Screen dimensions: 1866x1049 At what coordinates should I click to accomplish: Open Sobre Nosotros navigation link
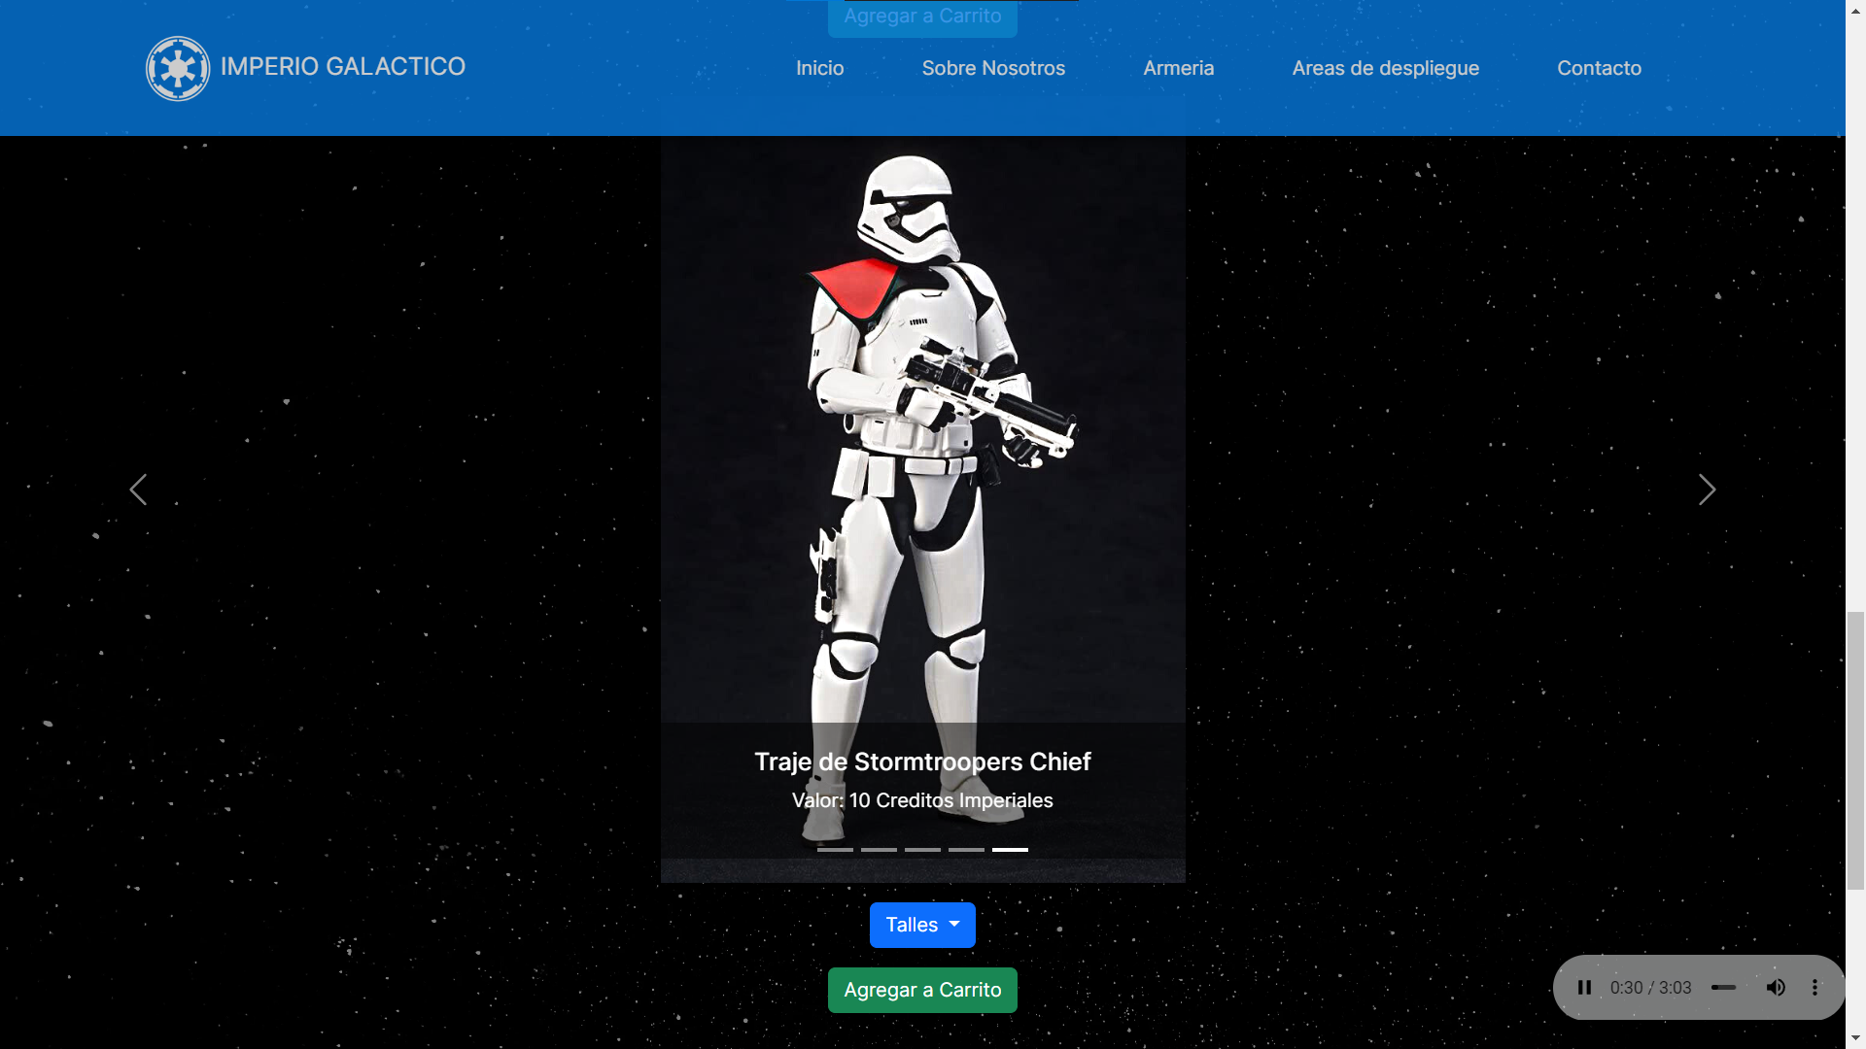tap(993, 68)
